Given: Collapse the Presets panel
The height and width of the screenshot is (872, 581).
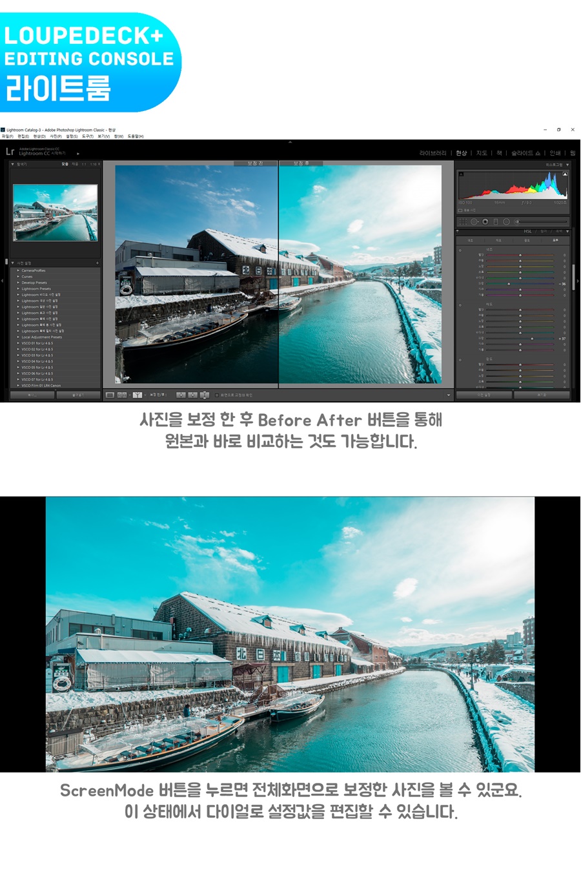Looking at the screenshot, I should point(12,263).
